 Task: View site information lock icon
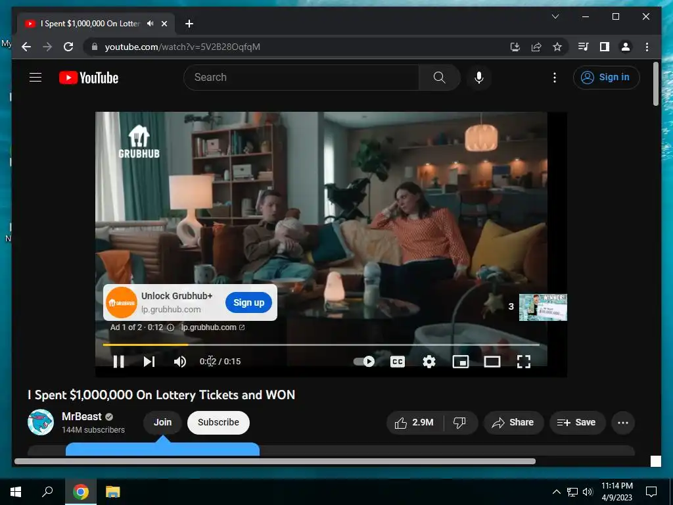[95, 47]
